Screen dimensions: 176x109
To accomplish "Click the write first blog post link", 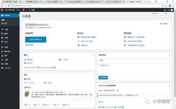I will pos(89,37).
